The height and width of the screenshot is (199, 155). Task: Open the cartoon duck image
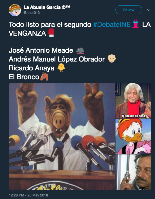133,136
